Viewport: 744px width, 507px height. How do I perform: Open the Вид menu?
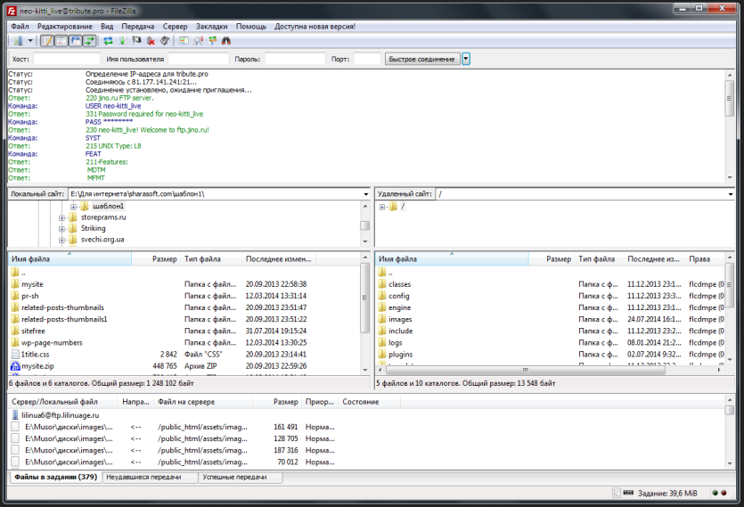tap(107, 26)
